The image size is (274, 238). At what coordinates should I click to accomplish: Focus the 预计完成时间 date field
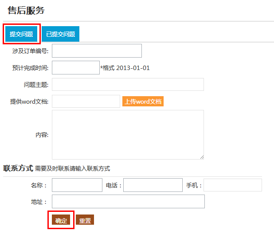point(75,68)
